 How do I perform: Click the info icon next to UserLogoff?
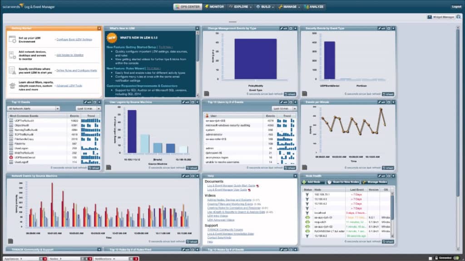[x=11, y=162]
